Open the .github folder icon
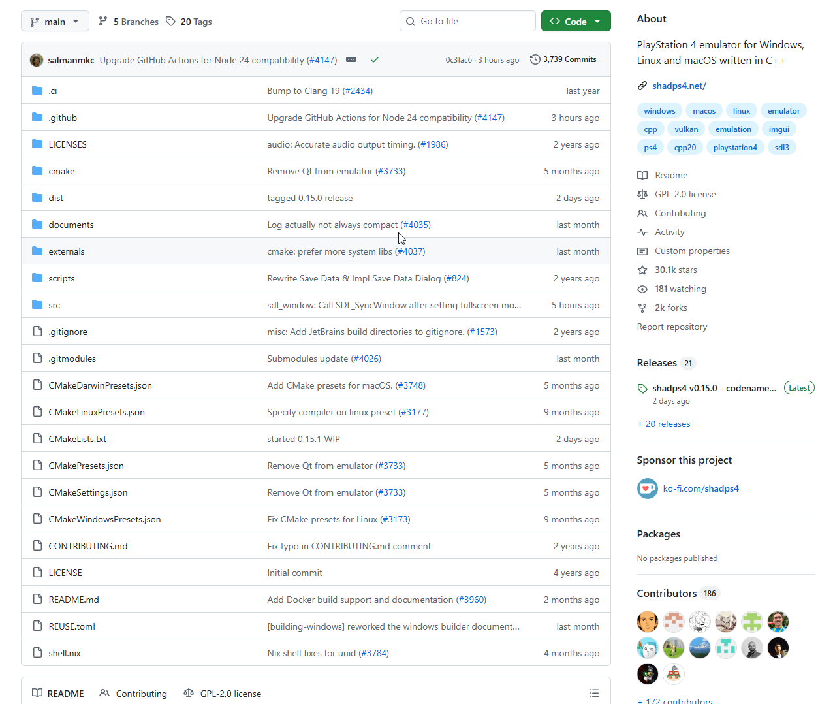818x704 pixels. (37, 117)
